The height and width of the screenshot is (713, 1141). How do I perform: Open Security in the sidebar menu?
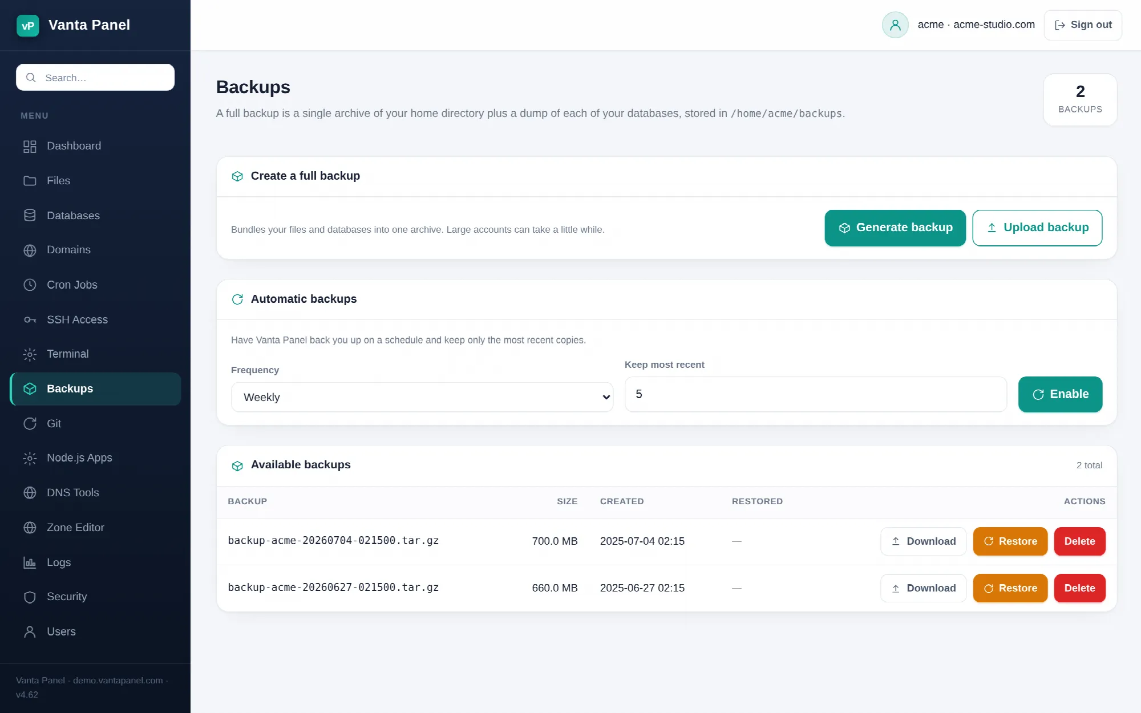pos(95,597)
